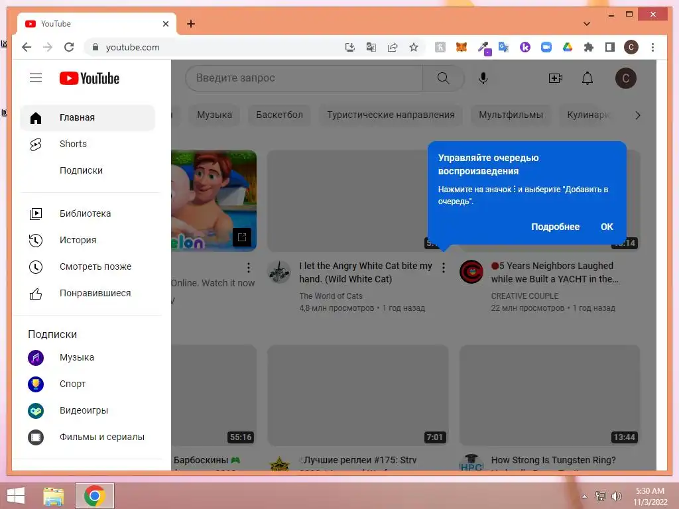Select Туристические направления chip
This screenshot has width=679, height=509.
(391, 115)
